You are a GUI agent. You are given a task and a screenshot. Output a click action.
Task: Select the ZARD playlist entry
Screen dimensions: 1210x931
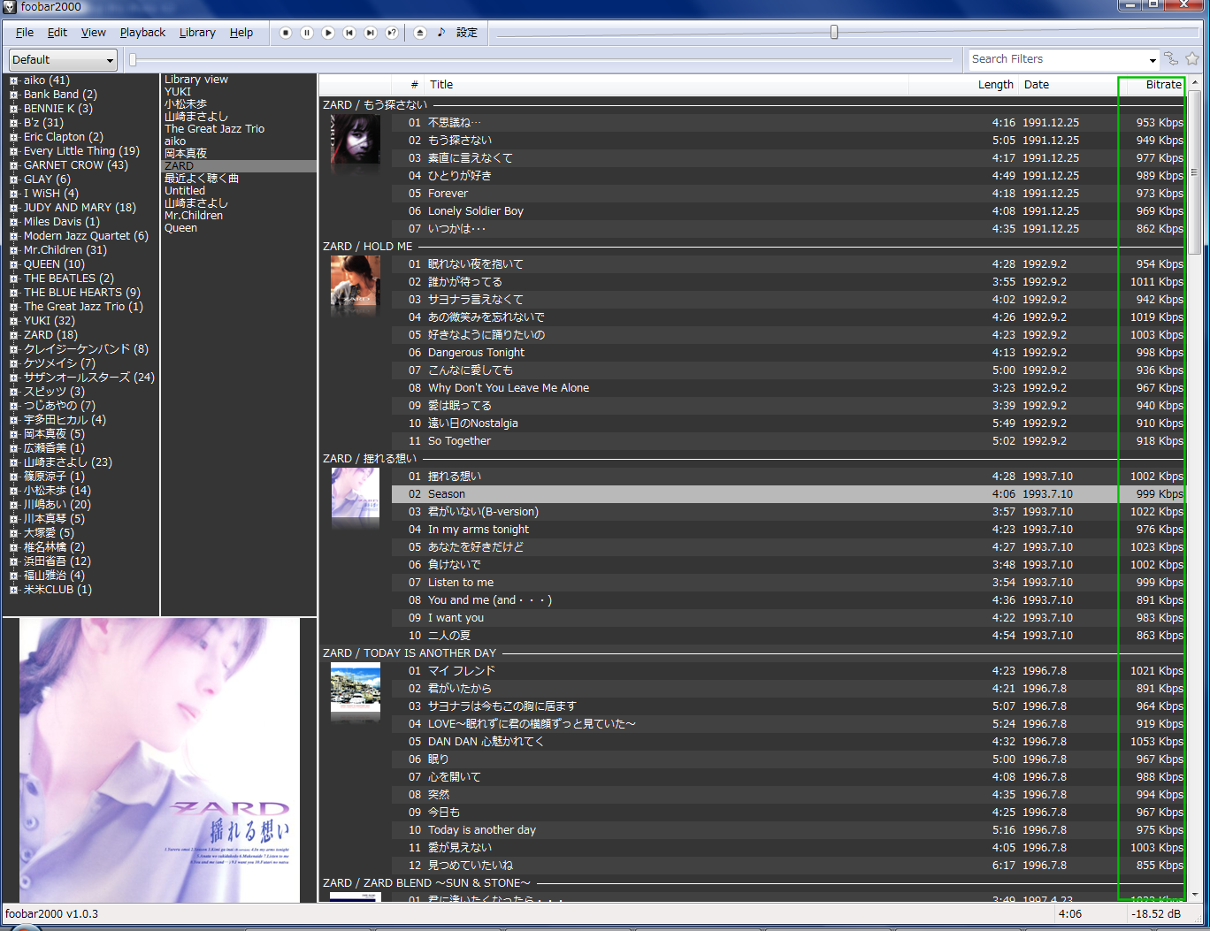(x=239, y=166)
